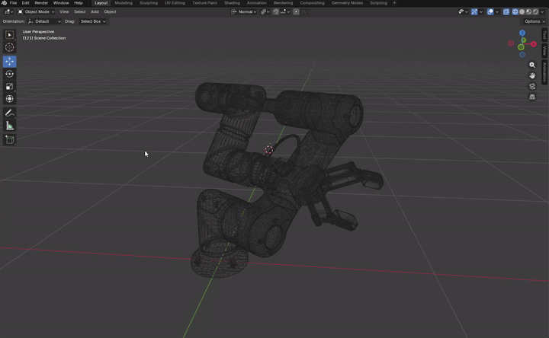Open the Render menu
549x338 pixels.
click(x=41, y=3)
